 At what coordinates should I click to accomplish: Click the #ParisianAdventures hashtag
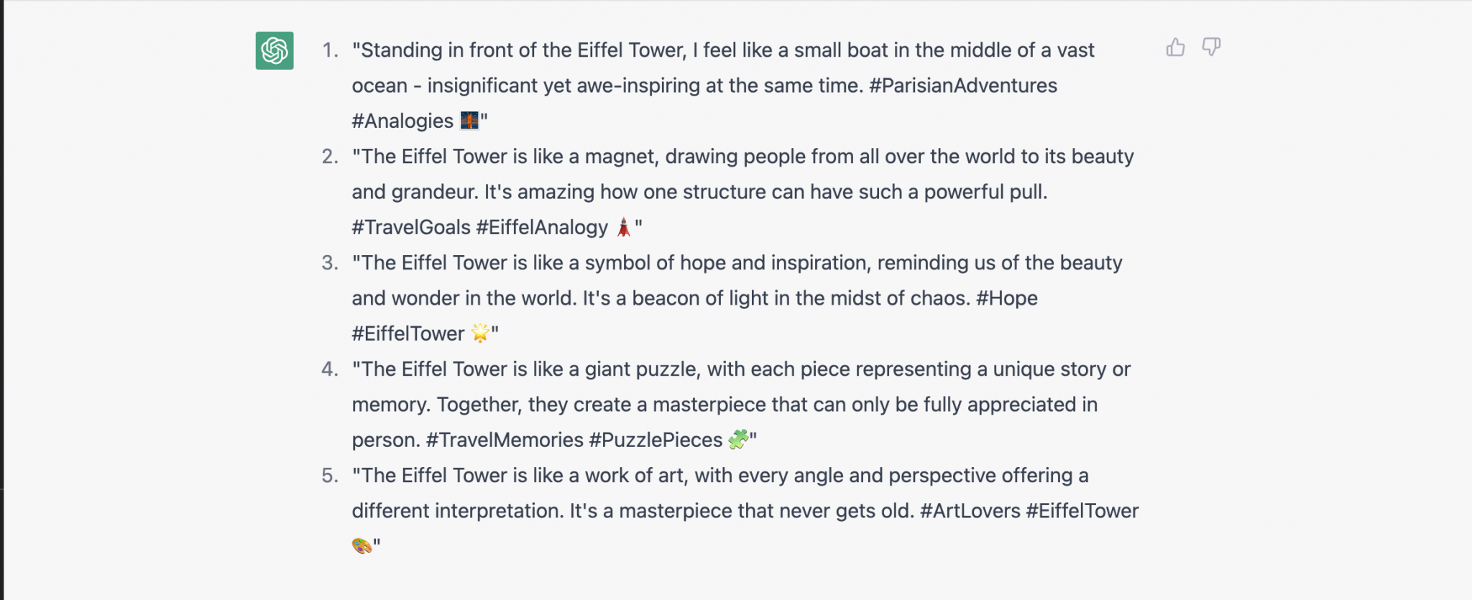[963, 86]
